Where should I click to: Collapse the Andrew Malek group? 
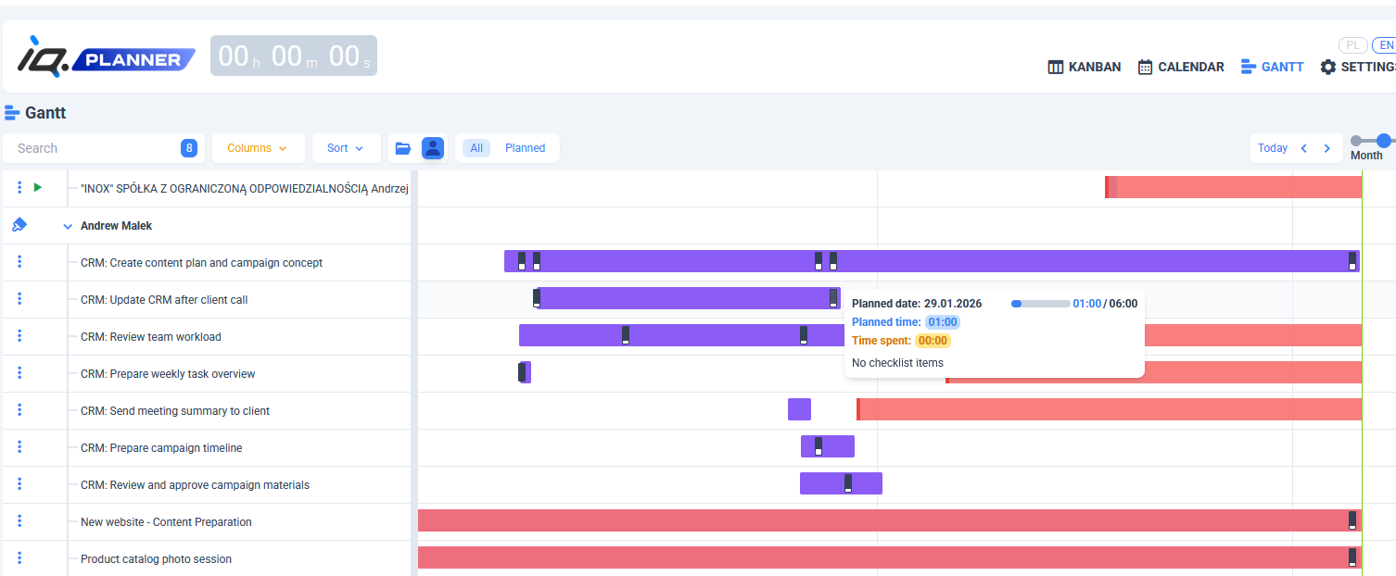click(68, 226)
